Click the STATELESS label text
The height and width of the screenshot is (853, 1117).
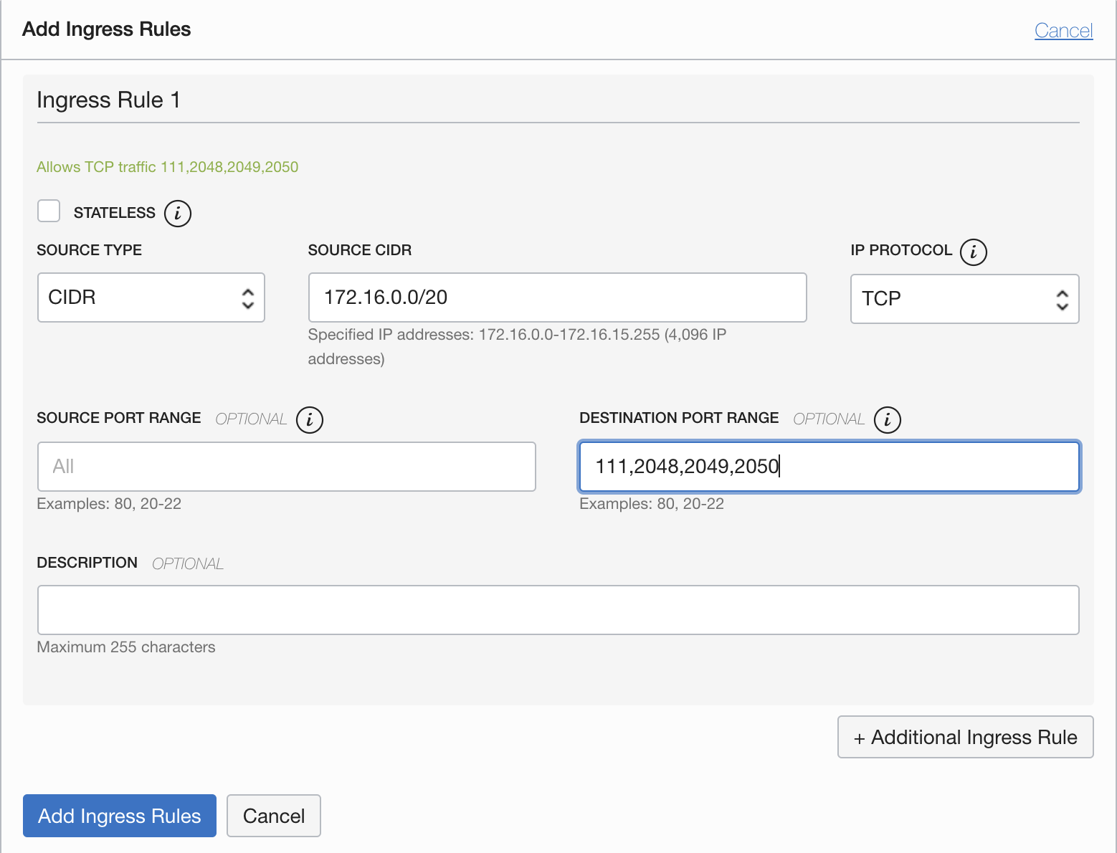pyautogui.click(x=114, y=213)
